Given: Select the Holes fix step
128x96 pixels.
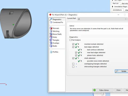Looking at the screenshot, I should [55, 37].
